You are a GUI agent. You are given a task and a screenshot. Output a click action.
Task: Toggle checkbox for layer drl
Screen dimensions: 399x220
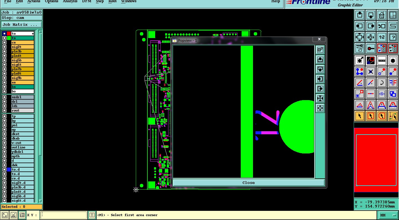point(4,102)
